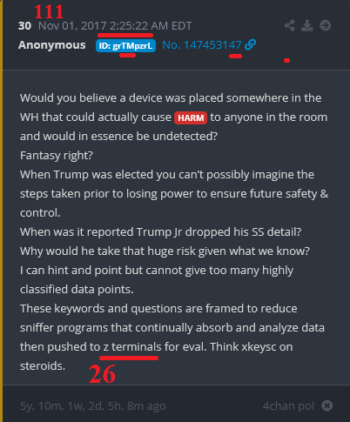This screenshot has height=422, width=350.
Task: Download the post using the download icon
Action: click(x=307, y=25)
